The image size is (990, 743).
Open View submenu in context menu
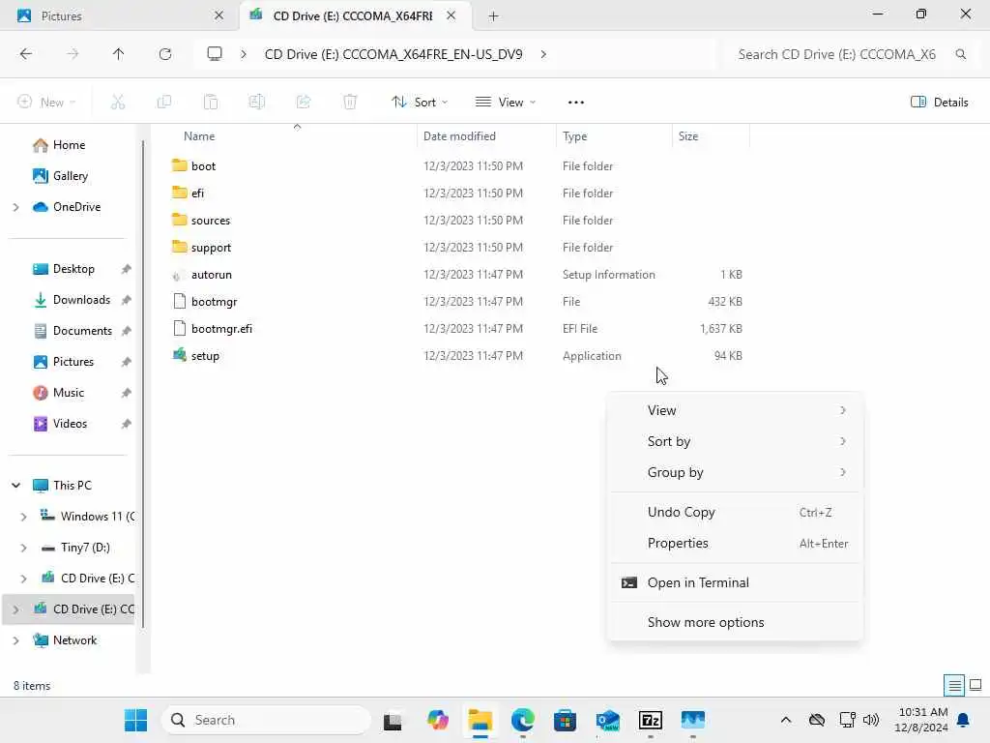(735, 410)
